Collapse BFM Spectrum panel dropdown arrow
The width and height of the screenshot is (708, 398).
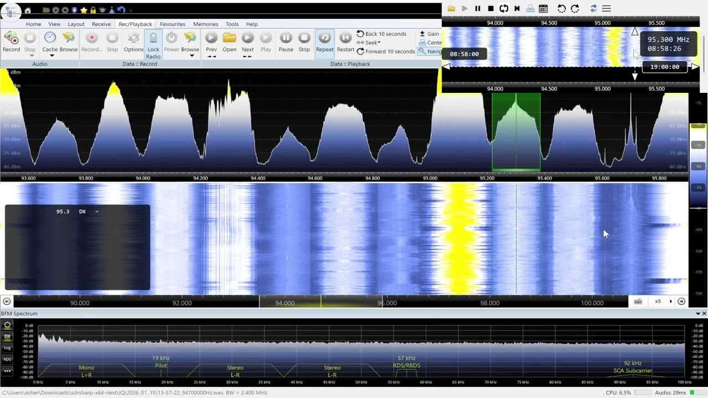click(698, 313)
